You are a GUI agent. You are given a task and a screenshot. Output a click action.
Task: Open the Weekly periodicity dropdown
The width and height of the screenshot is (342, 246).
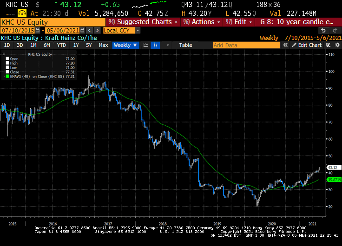point(125,45)
